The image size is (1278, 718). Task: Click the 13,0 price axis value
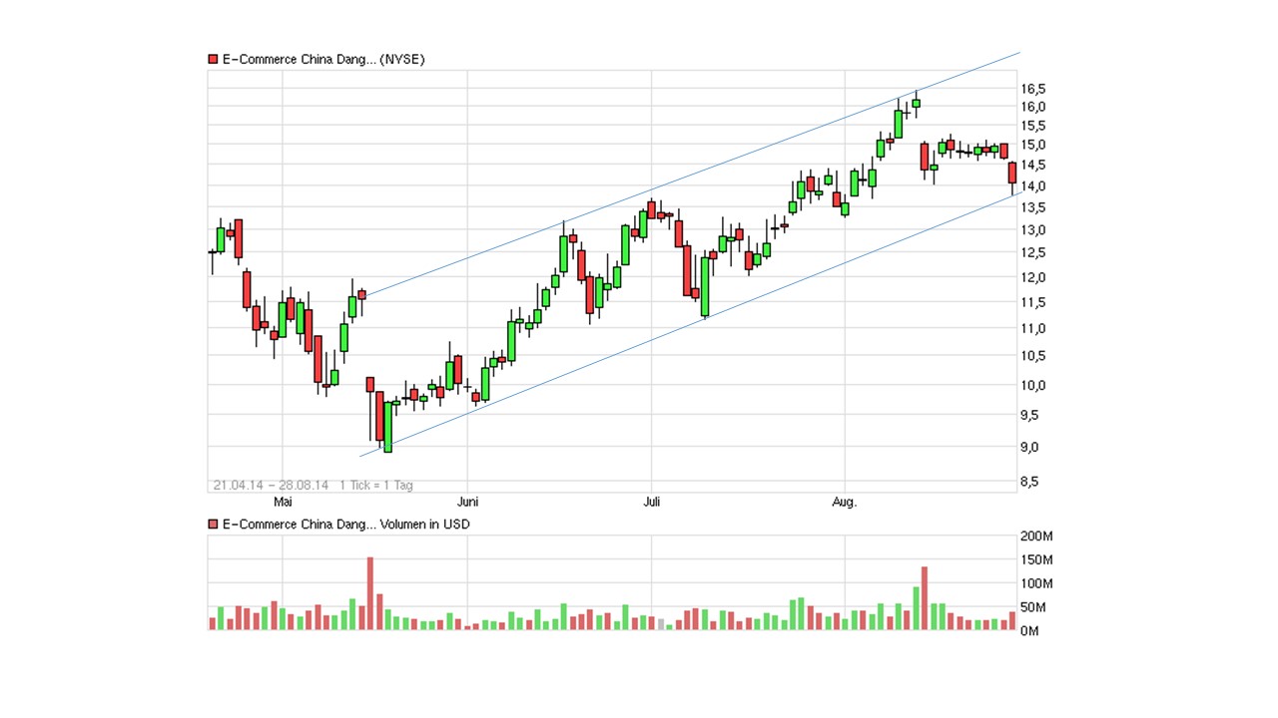1033,229
